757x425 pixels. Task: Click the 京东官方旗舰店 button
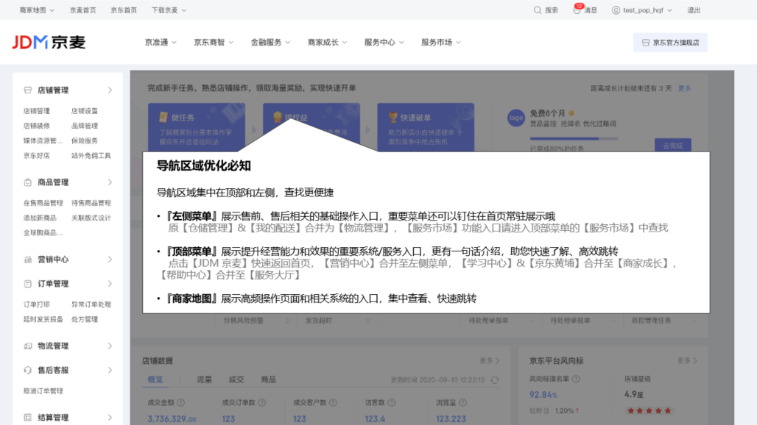pyautogui.click(x=670, y=43)
